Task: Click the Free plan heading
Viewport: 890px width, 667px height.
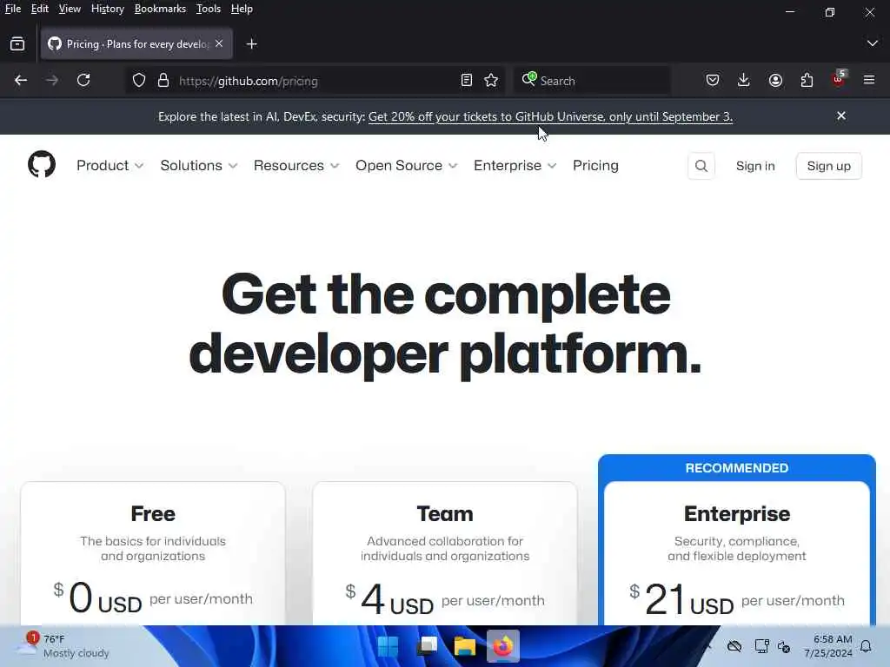Action: point(153,513)
